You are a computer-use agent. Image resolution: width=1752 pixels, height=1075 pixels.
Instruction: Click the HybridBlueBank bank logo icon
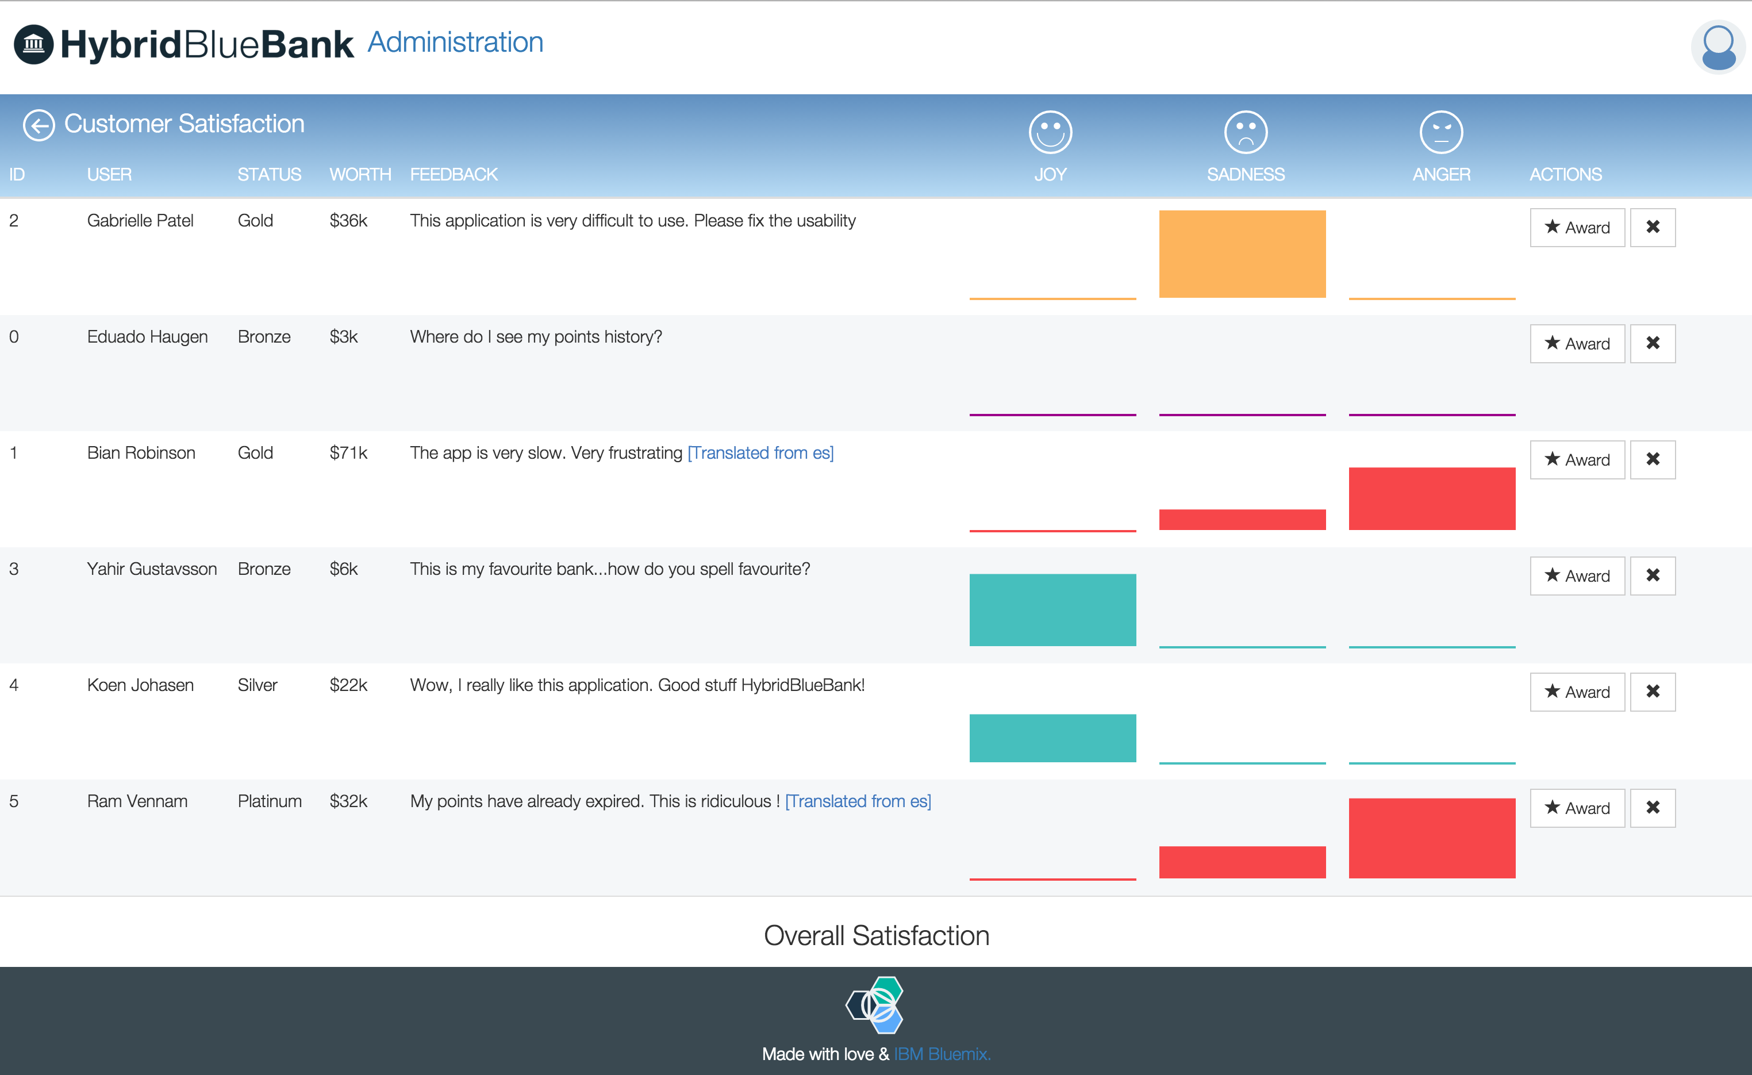pyautogui.click(x=33, y=45)
